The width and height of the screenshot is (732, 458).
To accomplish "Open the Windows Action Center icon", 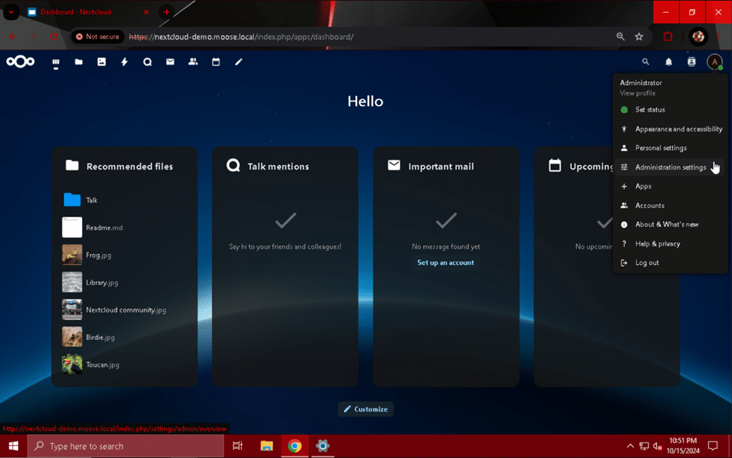I will click(713, 446).
